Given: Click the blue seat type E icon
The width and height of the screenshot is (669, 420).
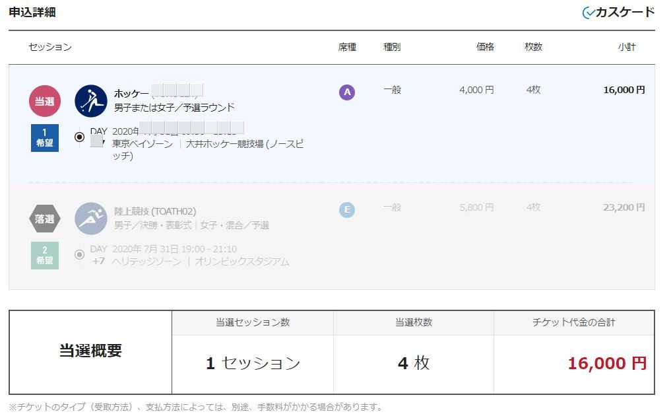Looking at the screenshot, I should point(347,210).
